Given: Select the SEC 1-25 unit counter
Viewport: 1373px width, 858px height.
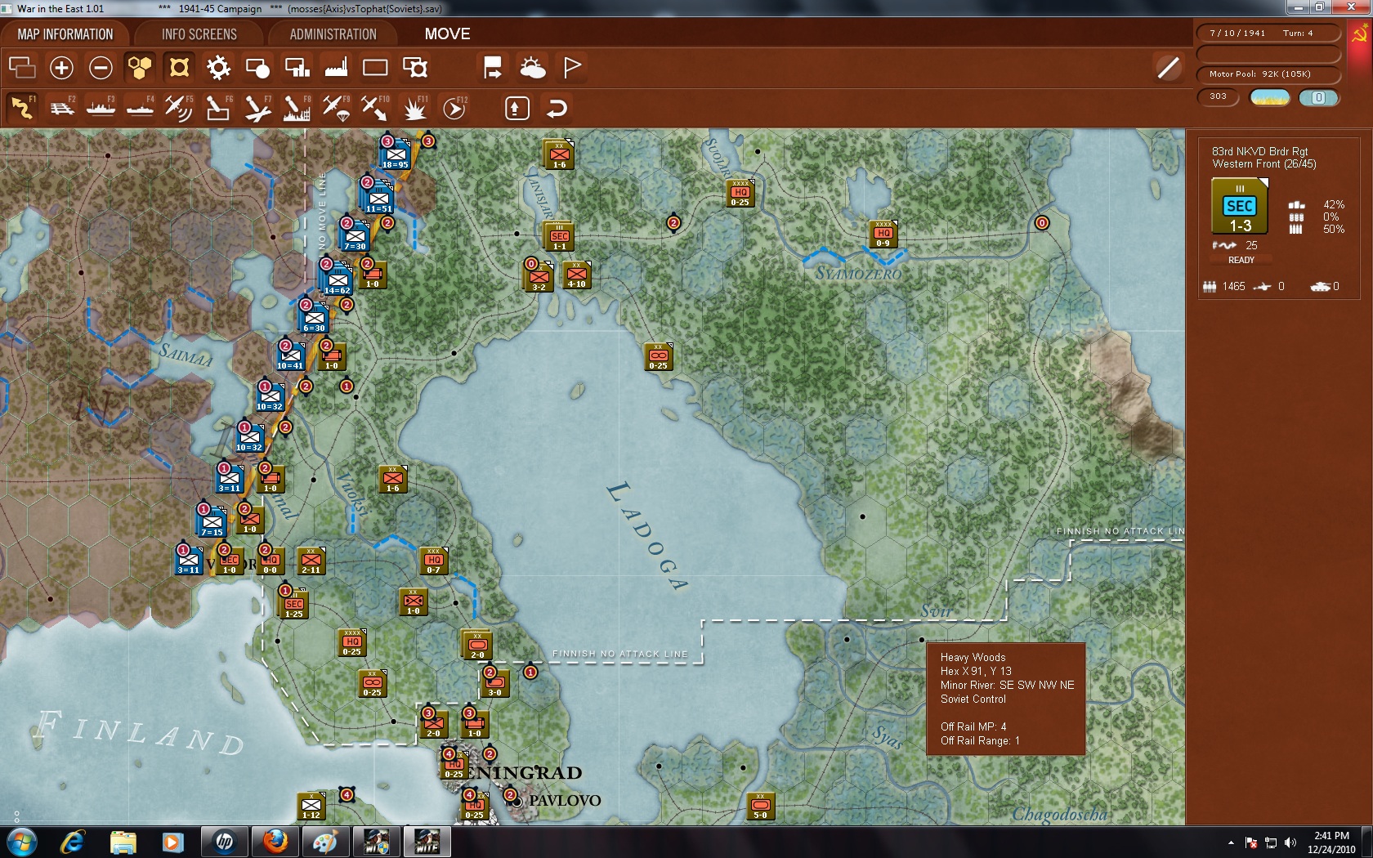Looking at the screenshot, I should tap(293, 606).
